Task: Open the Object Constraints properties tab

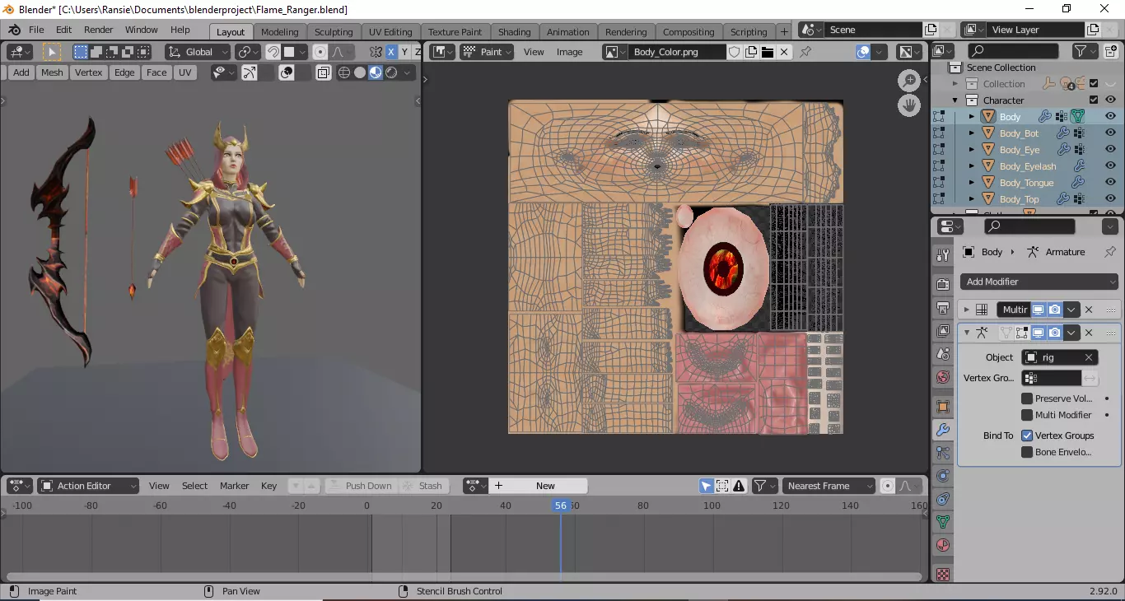Action: 943,499
